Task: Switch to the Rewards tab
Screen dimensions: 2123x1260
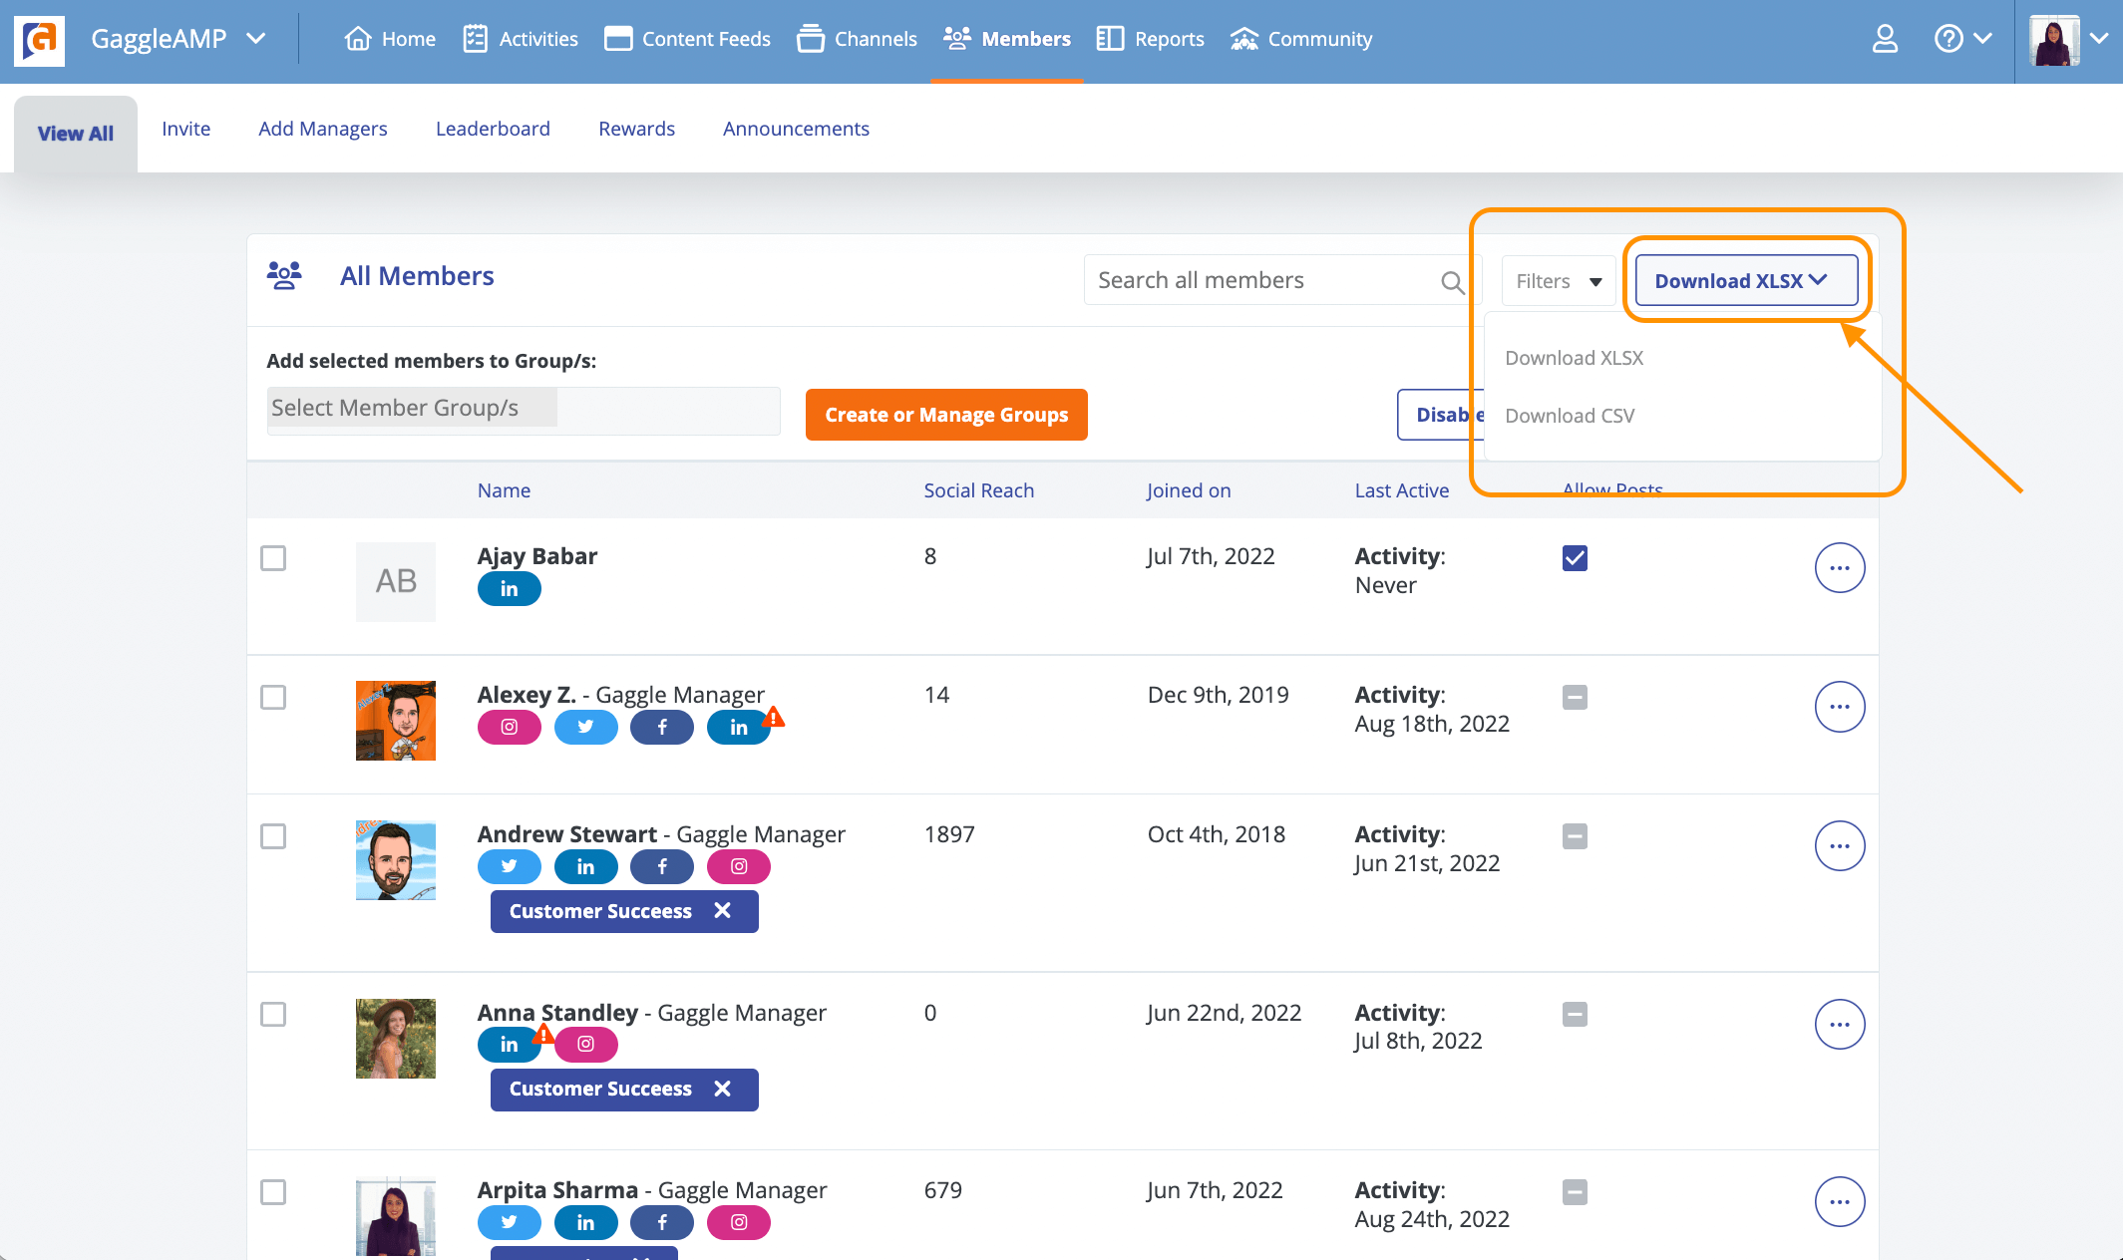Action: pyautogui.click(x=636, y=129)
